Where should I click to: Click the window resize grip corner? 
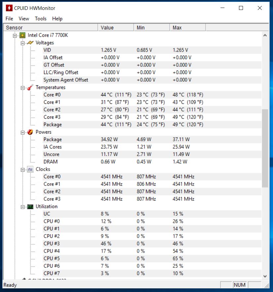[267, 286]
